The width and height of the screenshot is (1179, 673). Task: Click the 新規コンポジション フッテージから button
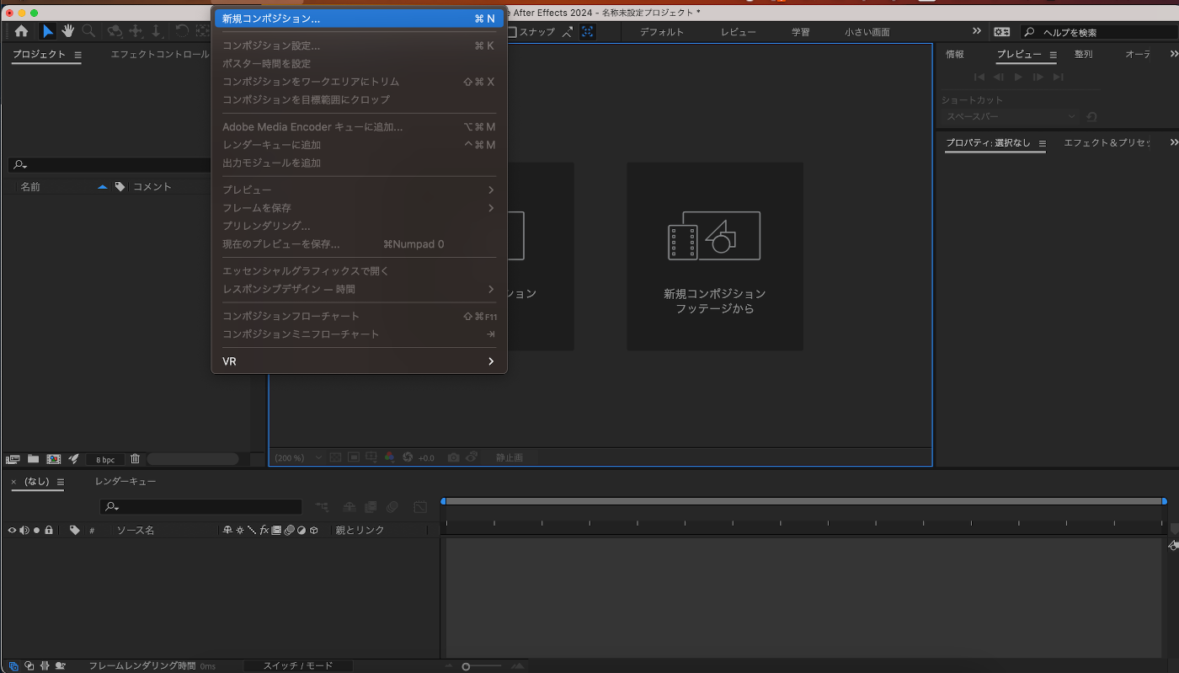714,256
